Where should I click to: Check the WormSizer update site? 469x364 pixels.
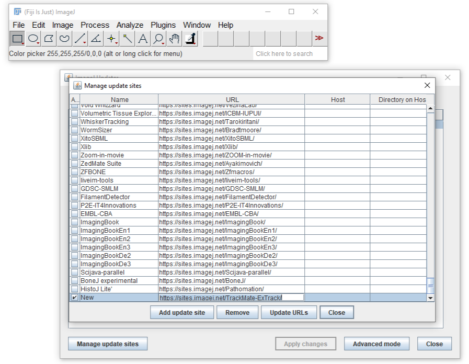(74, 130)
